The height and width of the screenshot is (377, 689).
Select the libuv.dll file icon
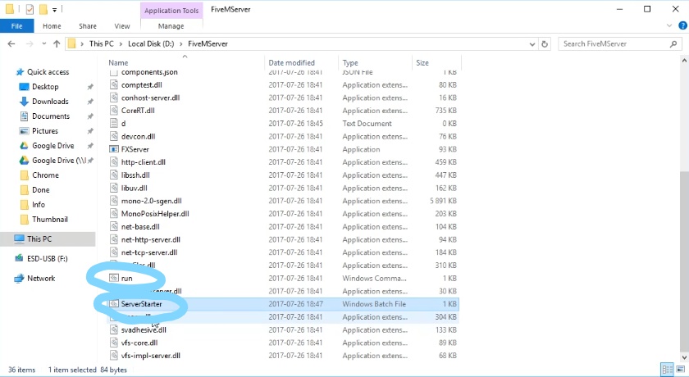point(114,188)
